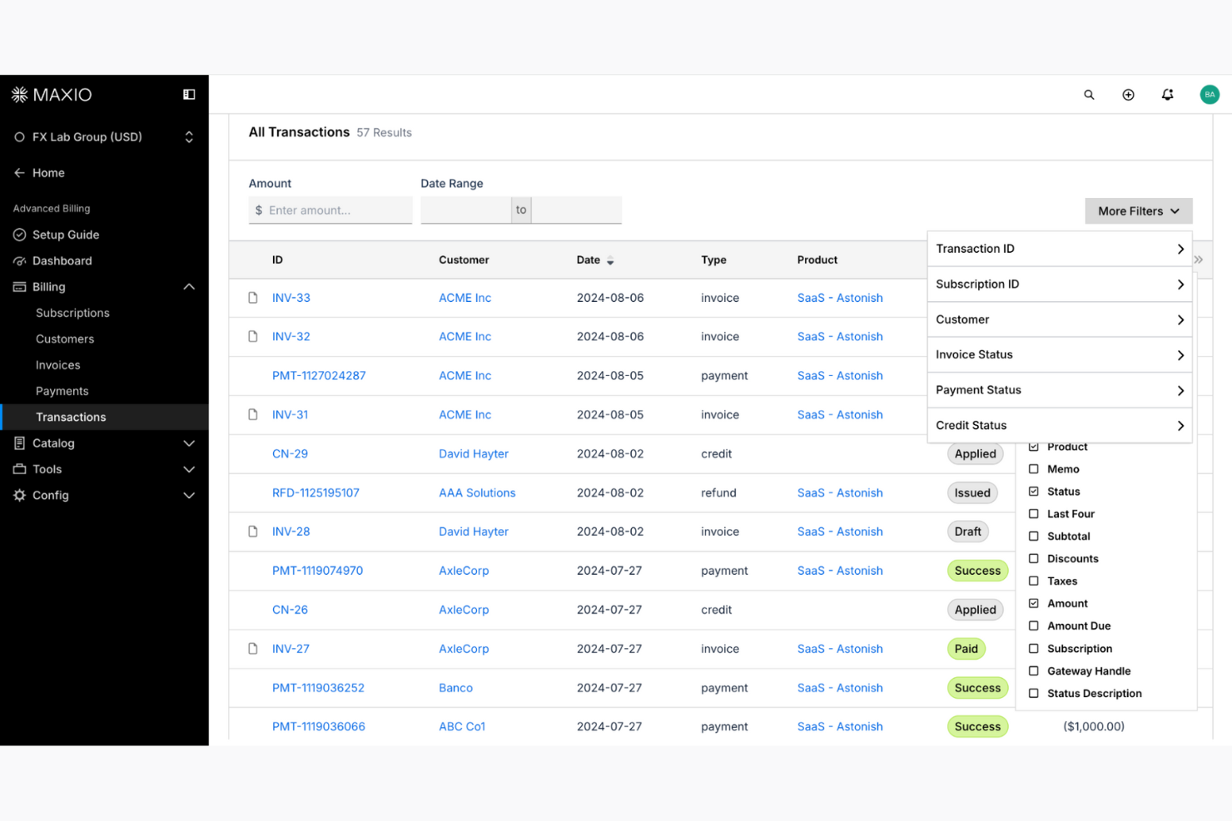
Task: Click the More Filters button
Action: (x=1137, y=210)
